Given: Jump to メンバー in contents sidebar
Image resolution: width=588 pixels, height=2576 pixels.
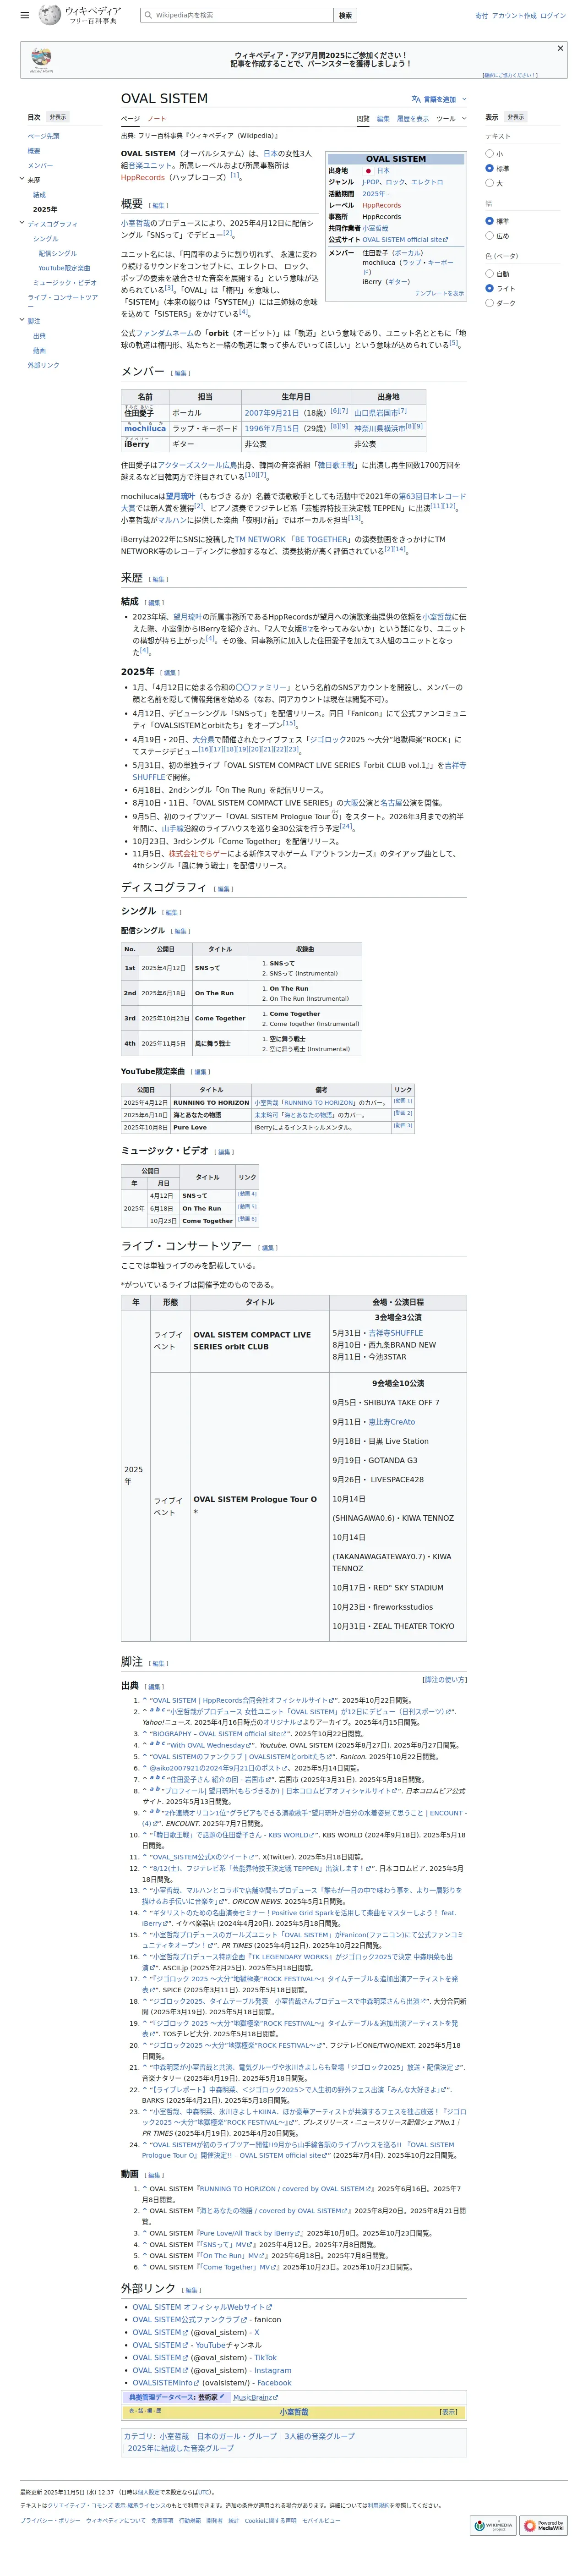Looking at the screenshot, I should point(40,165).
